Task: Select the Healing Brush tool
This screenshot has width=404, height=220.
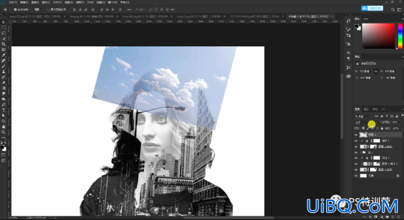Action: coord(3,61)
